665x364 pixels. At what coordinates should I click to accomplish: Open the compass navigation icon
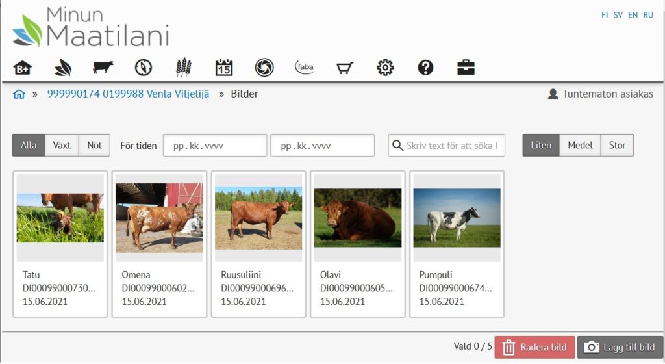[144, 68]
